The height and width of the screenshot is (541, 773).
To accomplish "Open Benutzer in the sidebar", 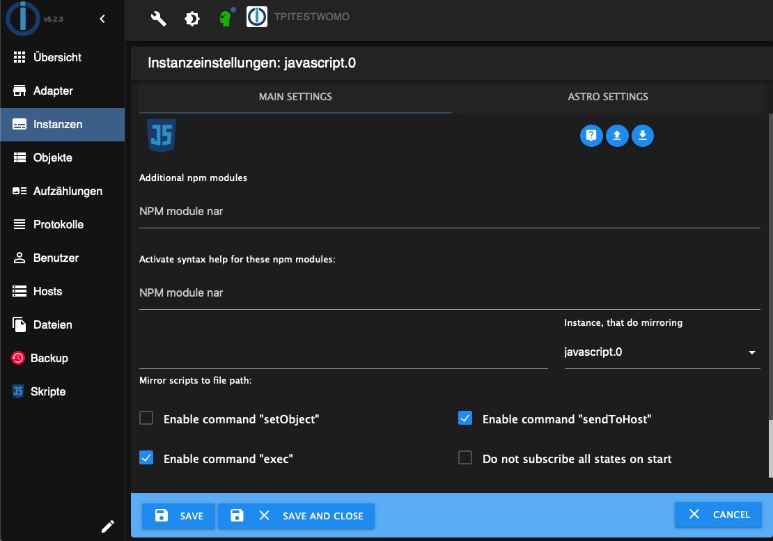I will (x=62, y=258).
